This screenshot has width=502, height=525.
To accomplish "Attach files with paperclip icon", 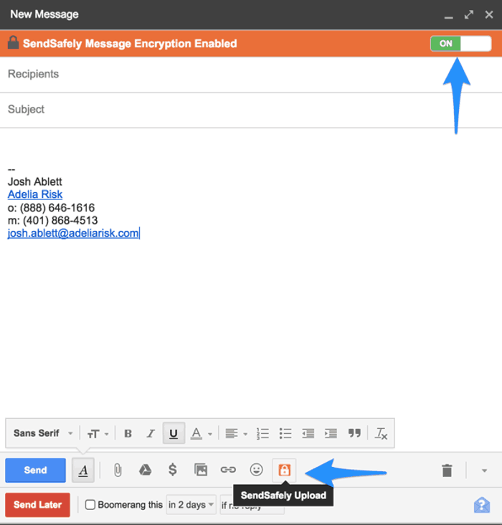I will tap(118, 470).
